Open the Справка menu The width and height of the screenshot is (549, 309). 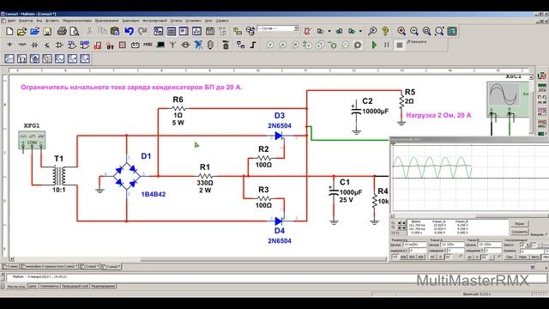[x=222, y=21]
